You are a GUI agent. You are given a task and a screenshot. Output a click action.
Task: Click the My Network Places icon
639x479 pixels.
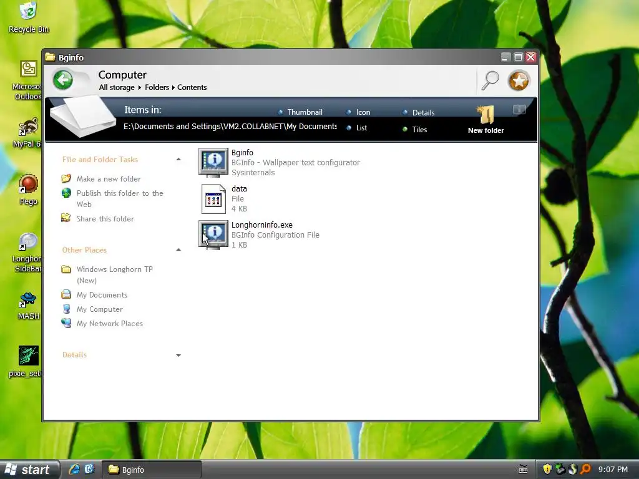click(x=66, y=323)
